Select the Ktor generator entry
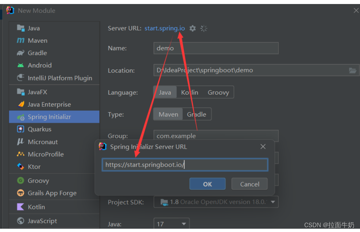 point(54,167)
